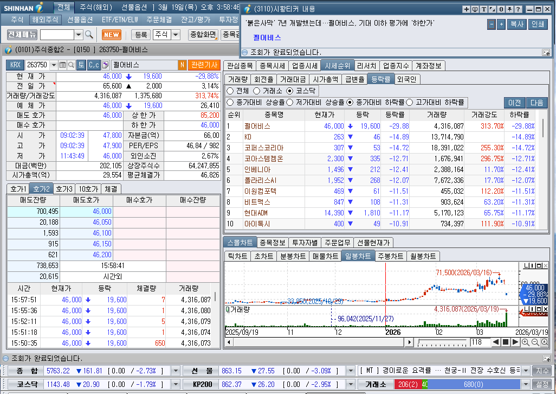556x394 pixels.
Task: Click the 복사 copy button
Action: [x=517, y=24]
